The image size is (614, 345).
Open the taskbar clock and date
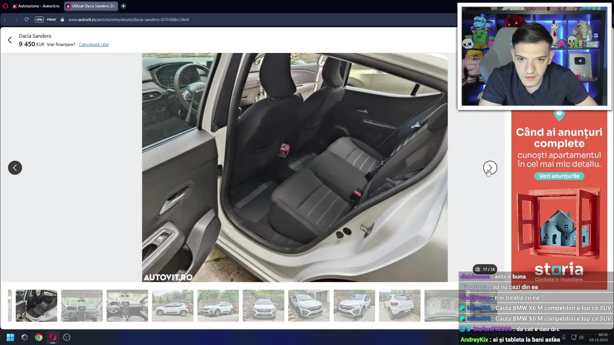(599, 337)
